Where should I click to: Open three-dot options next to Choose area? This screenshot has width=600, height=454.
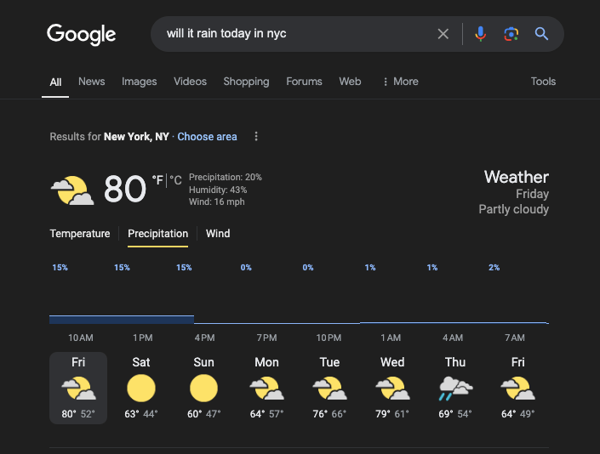(x=256, y=137)
